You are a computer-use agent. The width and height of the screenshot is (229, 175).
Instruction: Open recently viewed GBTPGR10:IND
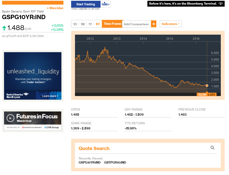(115, 163)
